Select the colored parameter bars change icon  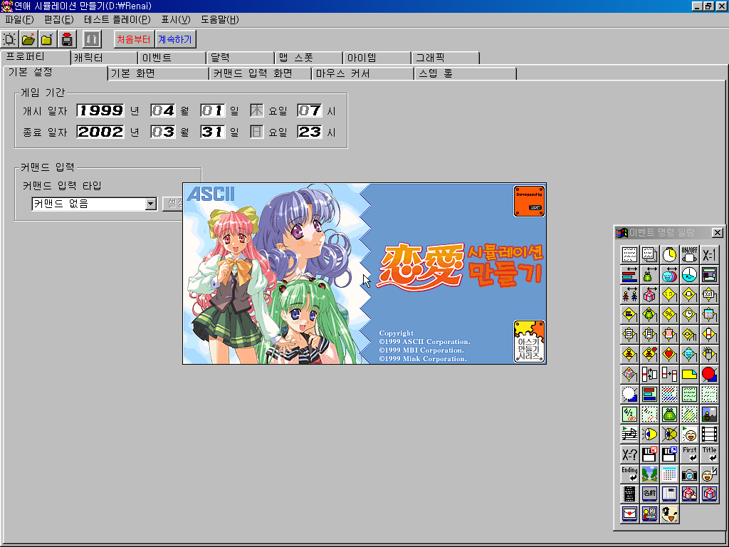tap(629, 275)
